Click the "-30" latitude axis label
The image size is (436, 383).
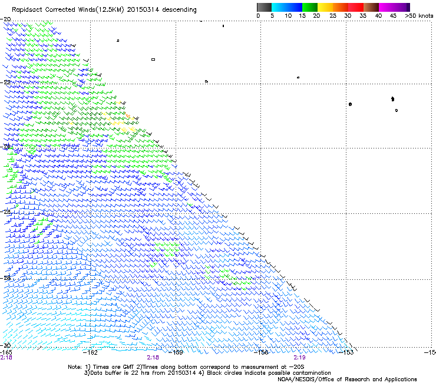[x=5, y=345]
